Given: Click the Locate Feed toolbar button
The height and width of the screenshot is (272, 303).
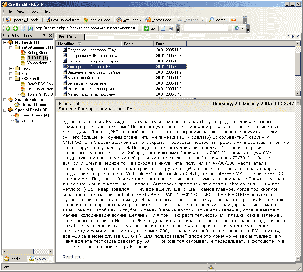Looking at the screenshot, I should [159, 20].
